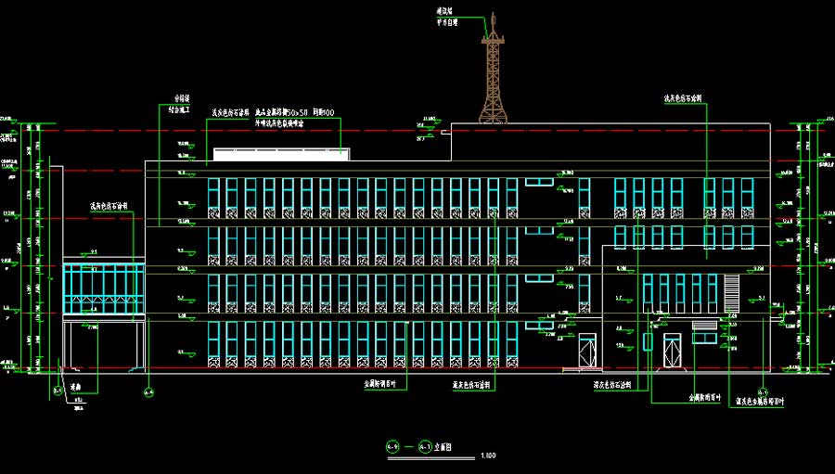Viewport: 835px width, 474px height.
Task: Select the A-9 axis bubble in the drawing title
Action: [392, 447]
